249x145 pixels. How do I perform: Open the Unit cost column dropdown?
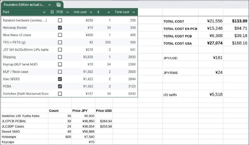(91, 12)
